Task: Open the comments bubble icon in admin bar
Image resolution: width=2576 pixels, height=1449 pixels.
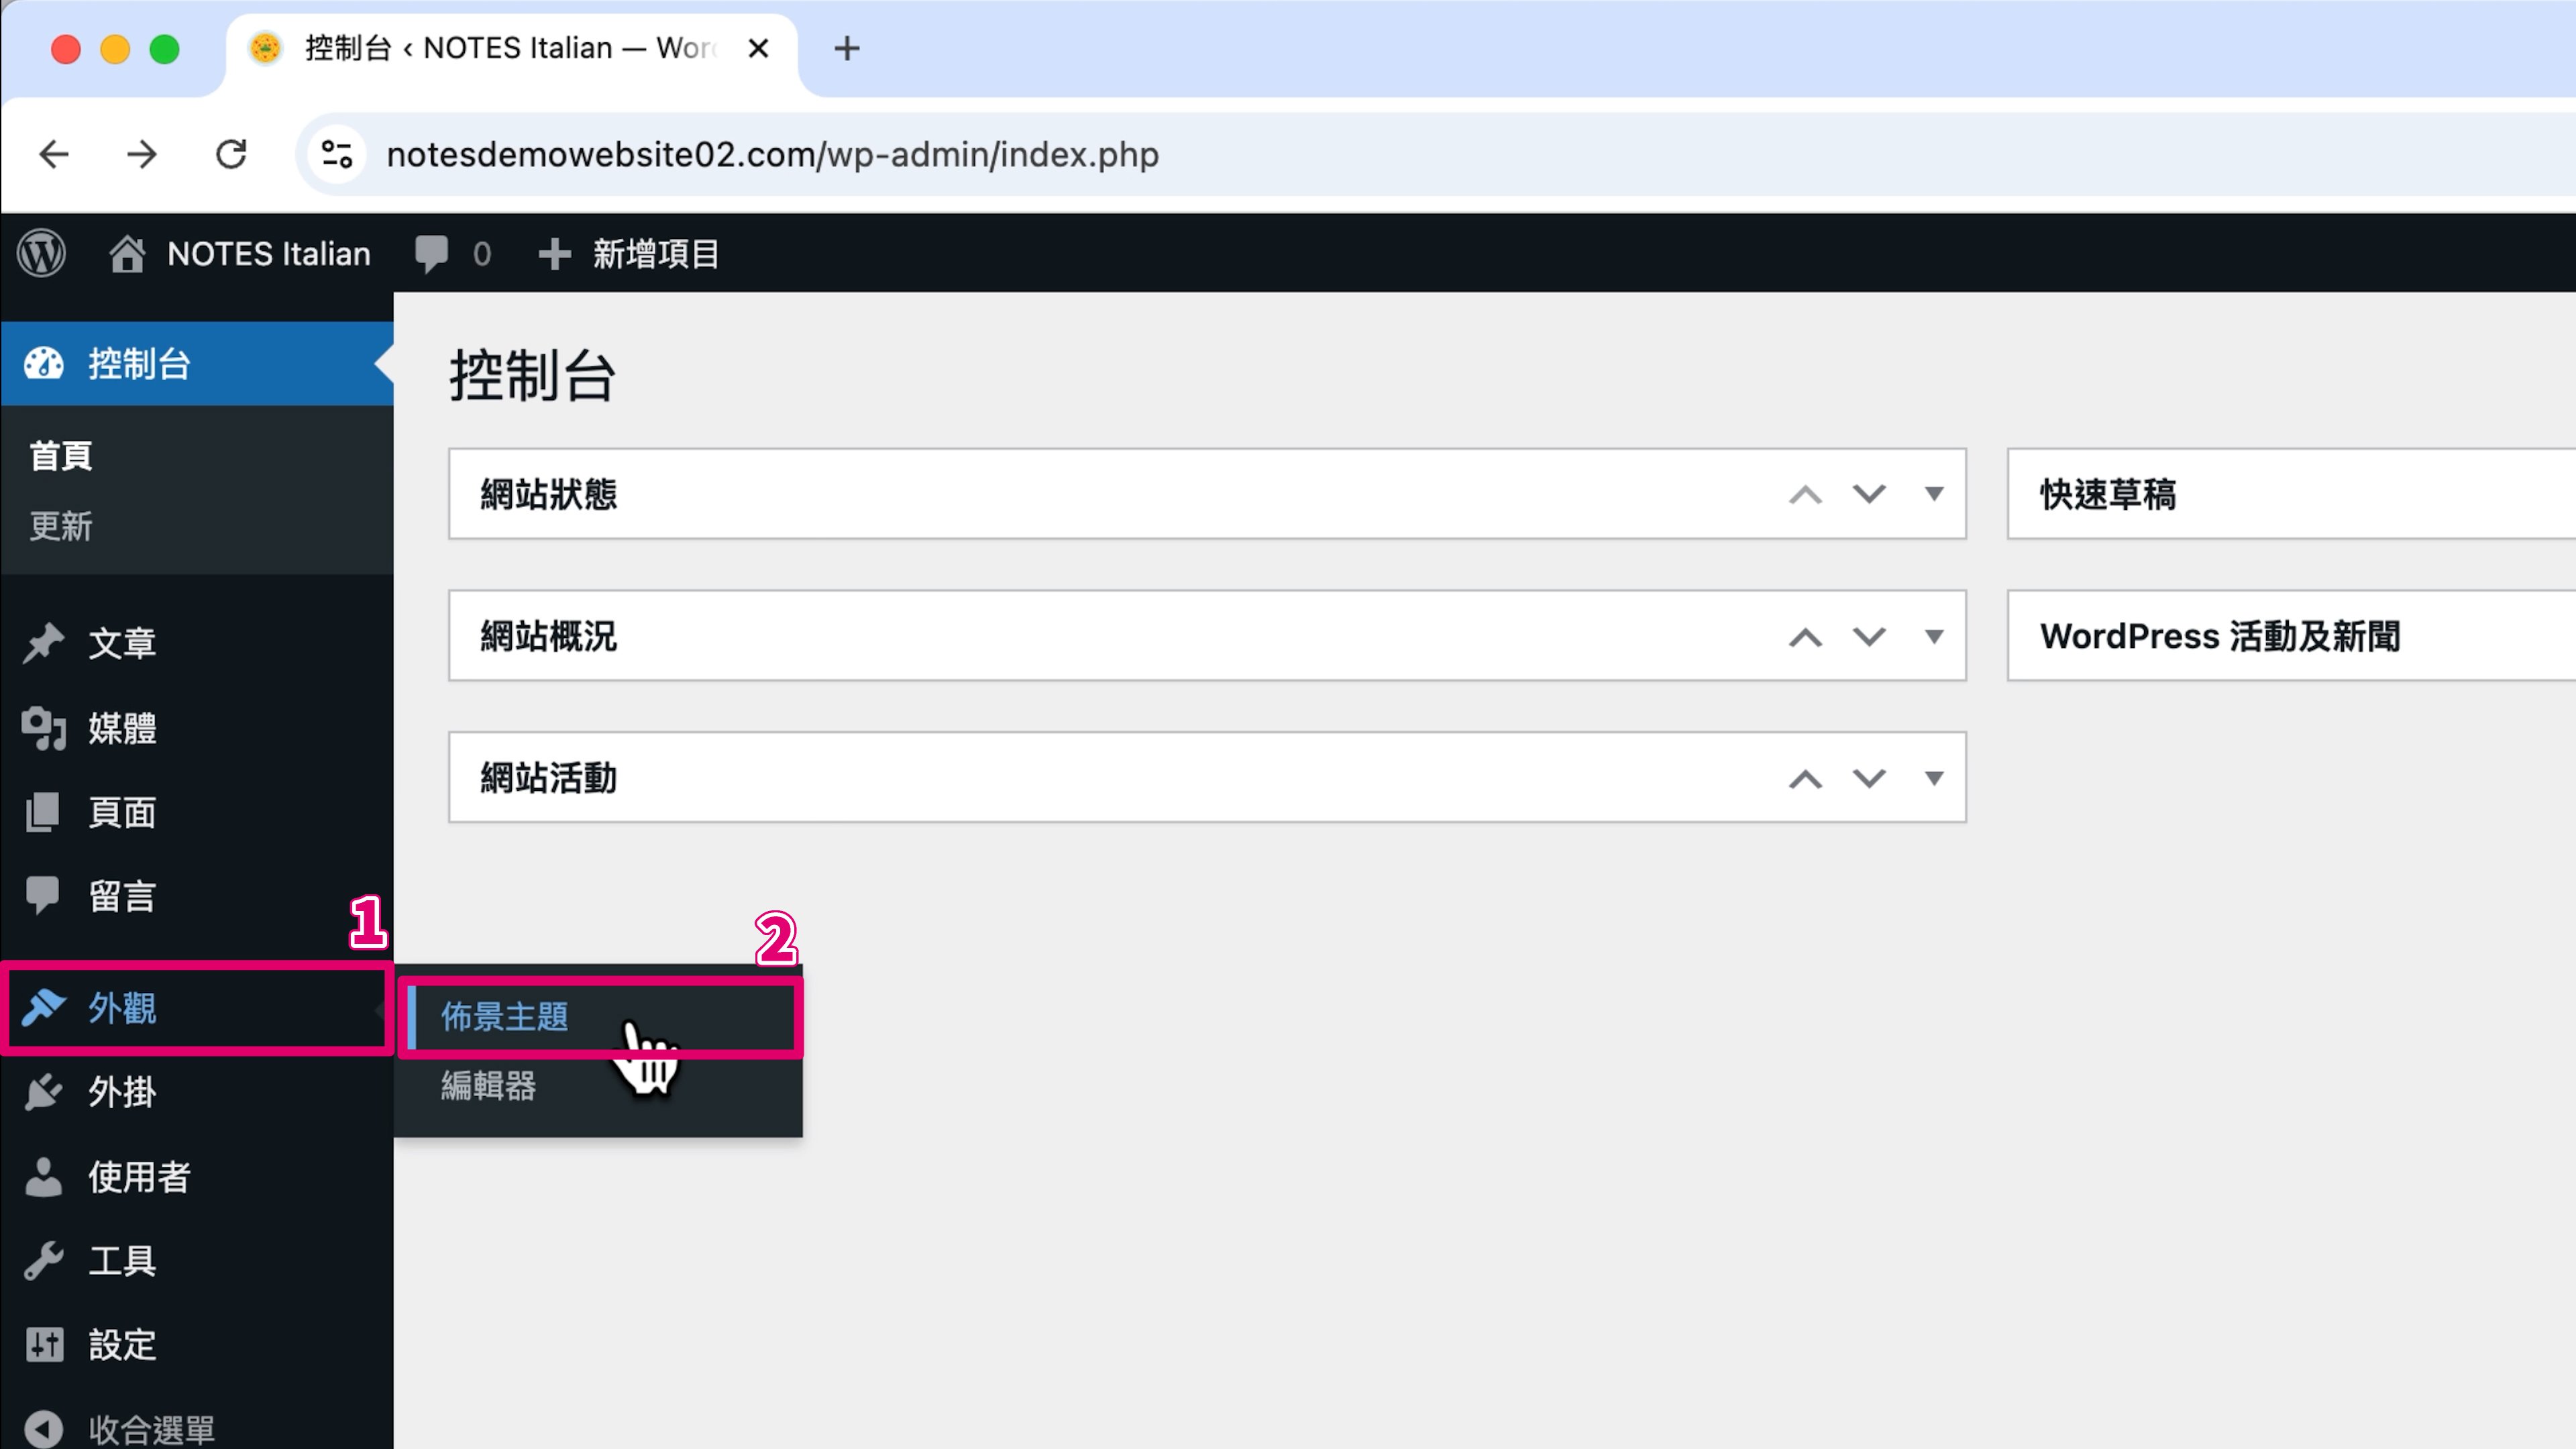Action: point(432,253)
